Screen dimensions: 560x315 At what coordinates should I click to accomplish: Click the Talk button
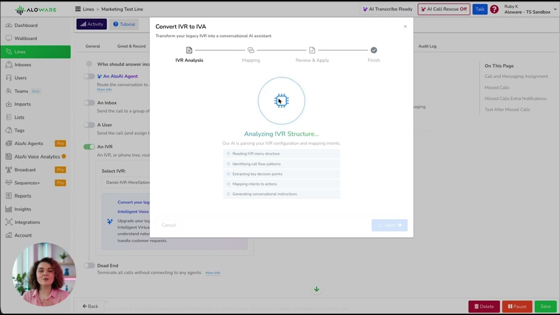coord(480,9)
